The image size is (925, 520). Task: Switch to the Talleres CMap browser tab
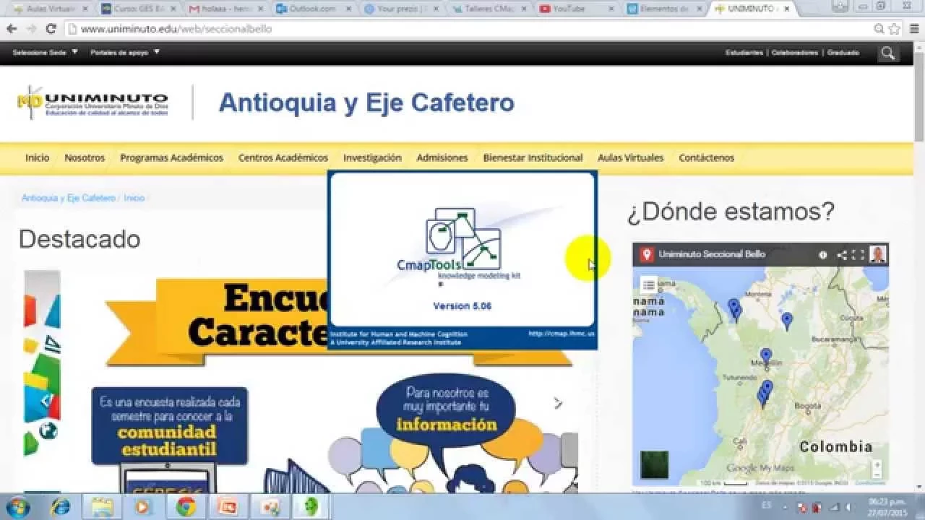click(489, 9)
